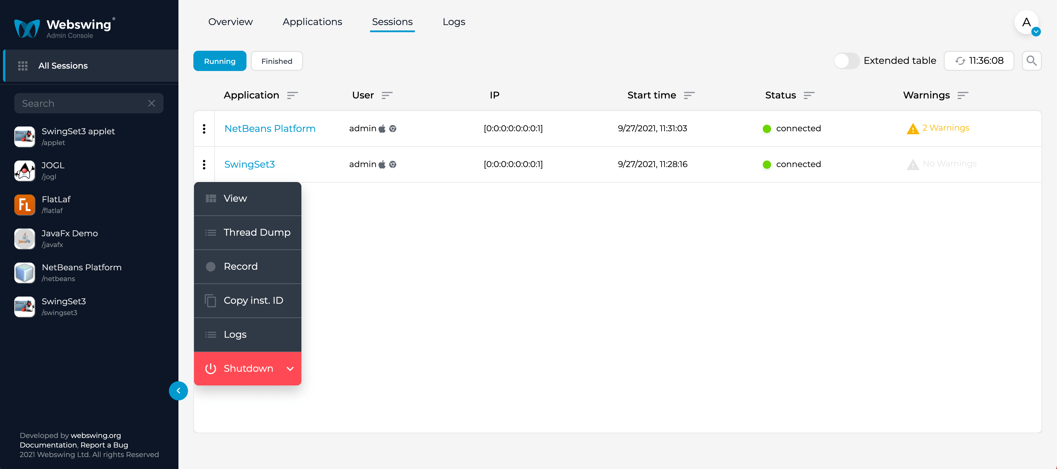Show Running sessions
The height and width of the screenshot is (469, 1057).
point(220,61)
